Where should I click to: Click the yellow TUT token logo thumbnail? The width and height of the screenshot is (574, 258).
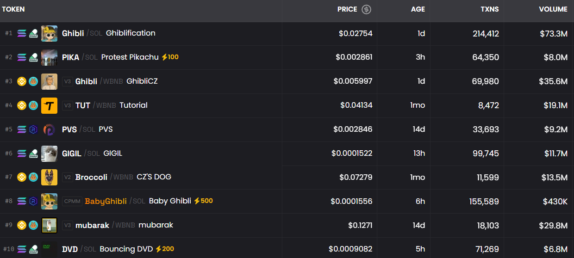coord(49,105)
